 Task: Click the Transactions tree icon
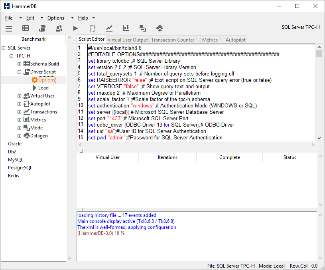pyautogui.click(x=27, y=112)
